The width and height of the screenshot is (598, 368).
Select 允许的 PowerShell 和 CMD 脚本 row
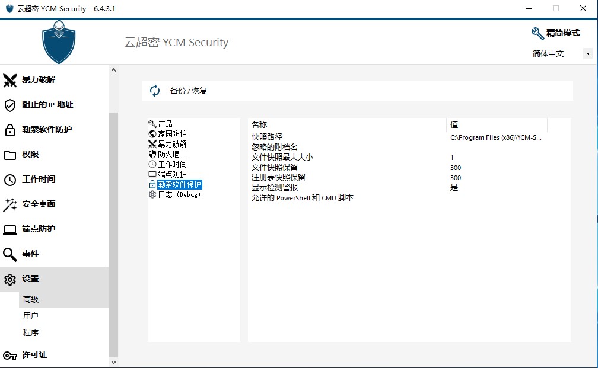click(303, 197)
